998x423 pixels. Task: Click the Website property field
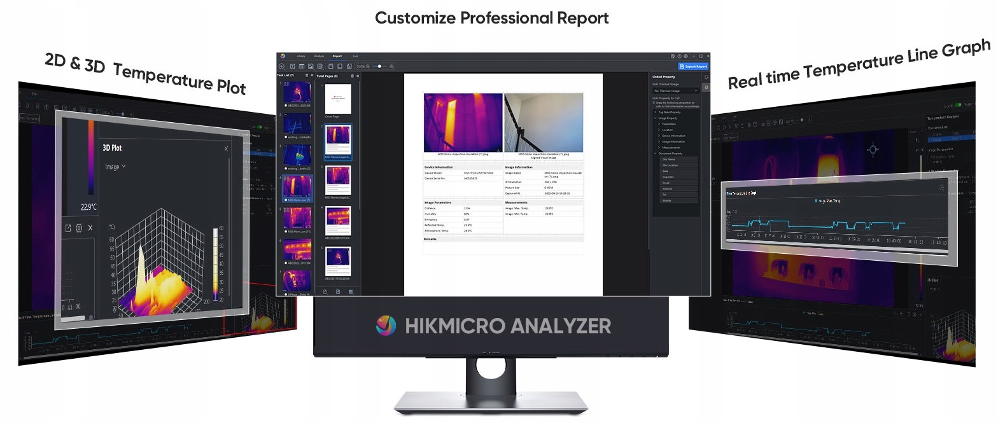pyautogui.click(x=679, y=189)
